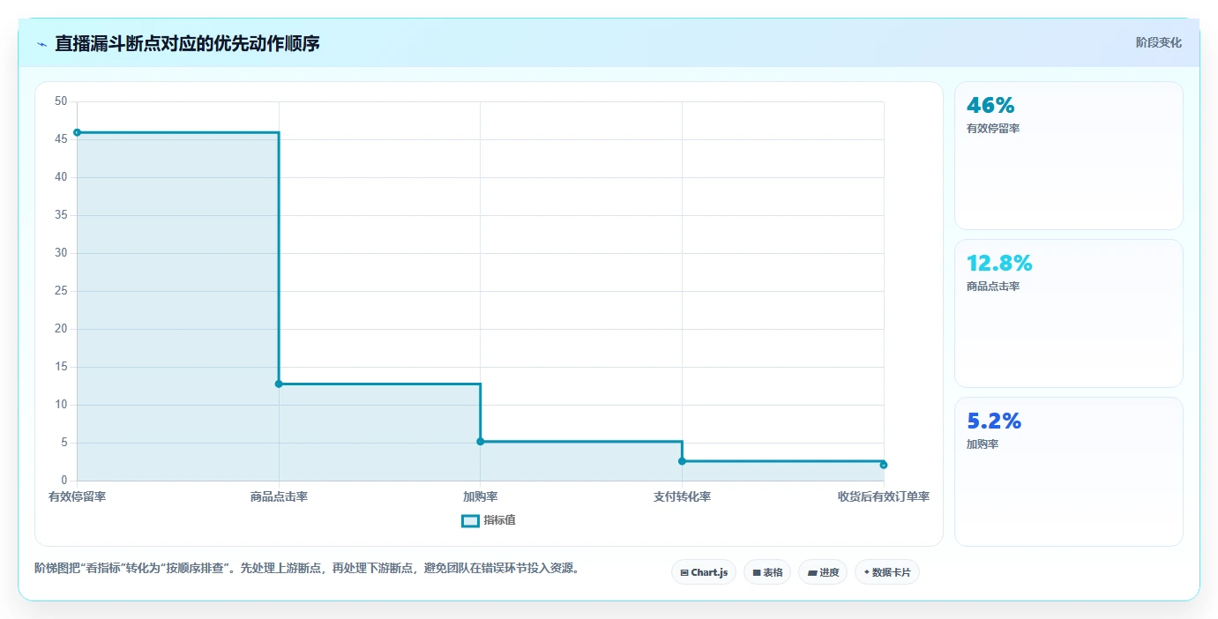This screenshot has width=1218, height=619.
Task: Click the y-axis value 25
Action: [61, 291]
